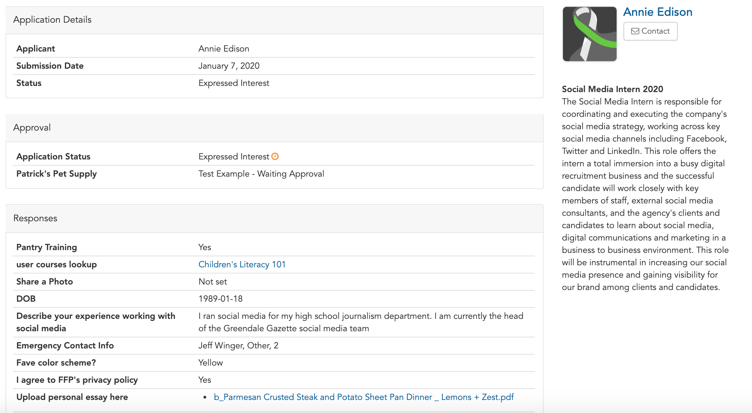The width and height of the screenshot is (752, 413).
Task: Click the Emergency Contact Info label
Action: click(x=65, y=345)
